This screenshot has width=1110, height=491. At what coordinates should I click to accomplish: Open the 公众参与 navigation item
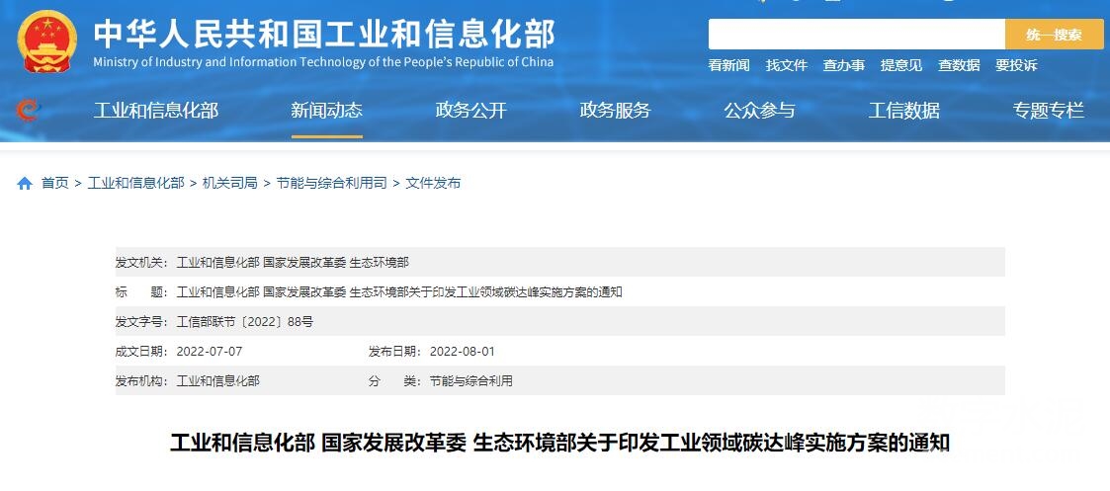pyautogui.click(x=759, y=111)
